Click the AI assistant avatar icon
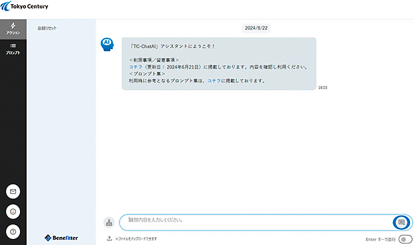 [108, 44]
